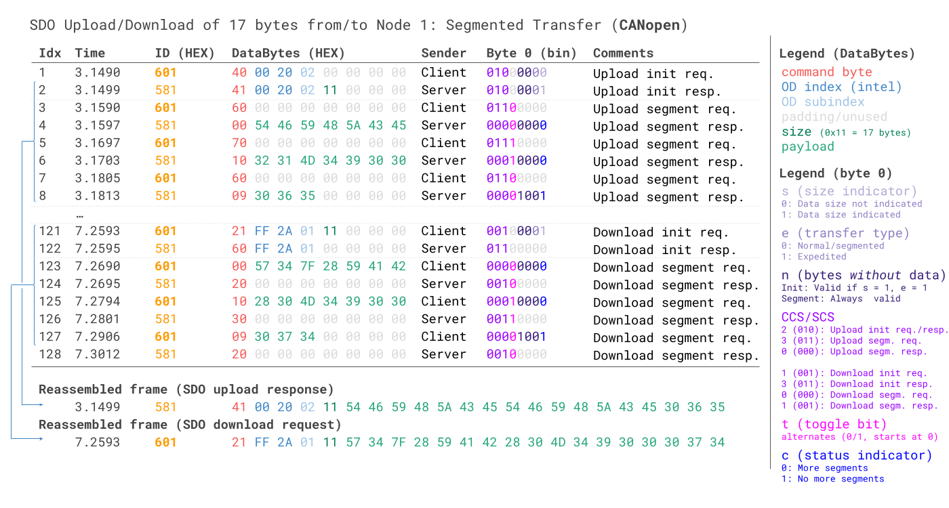Click 'Reassembled frame (SDO upload response)' heading
The image size is (949, 508).
pos(186,389)
